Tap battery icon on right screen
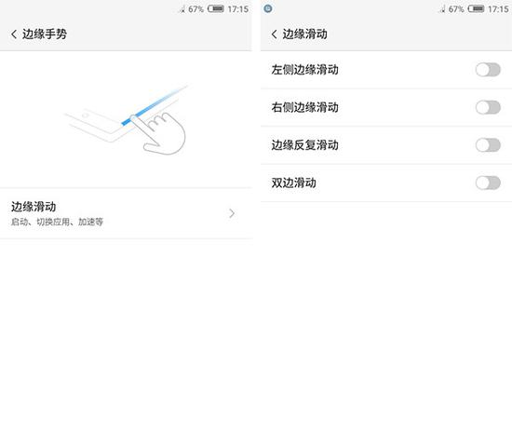Viewport: 512px width, 447px height. (x=476, y=8)
